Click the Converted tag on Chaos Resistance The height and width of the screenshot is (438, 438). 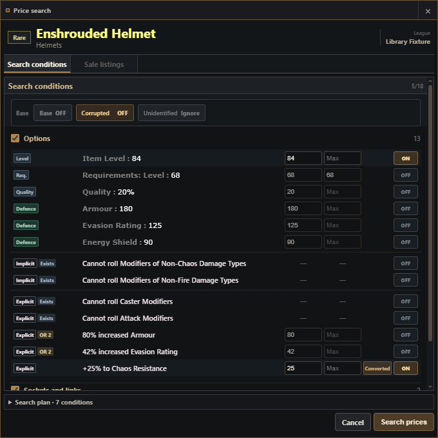pos(377,368)
